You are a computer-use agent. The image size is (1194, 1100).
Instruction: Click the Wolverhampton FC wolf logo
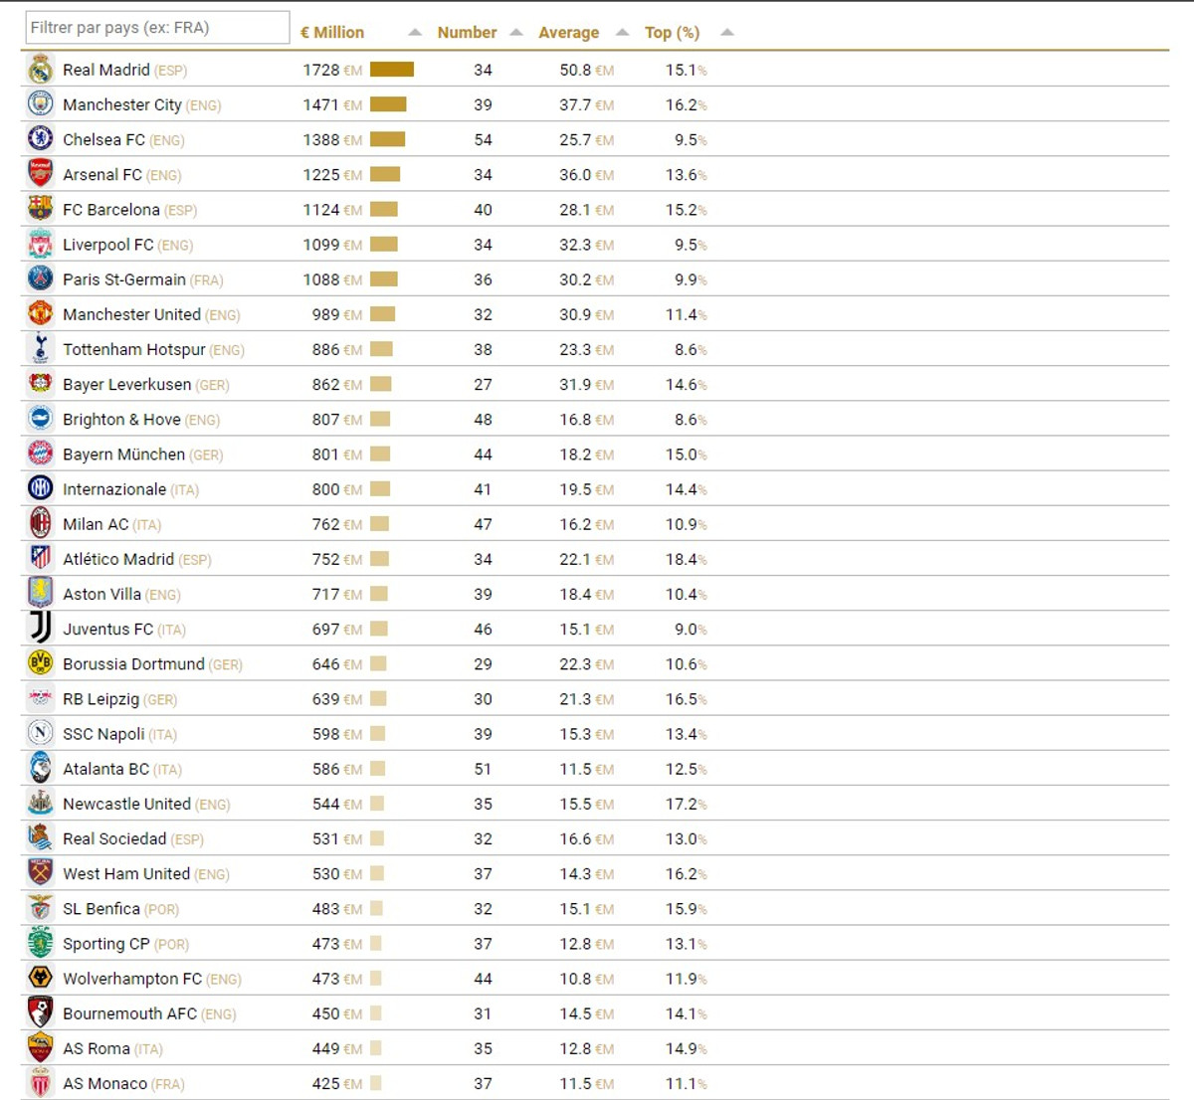point(40,978)
